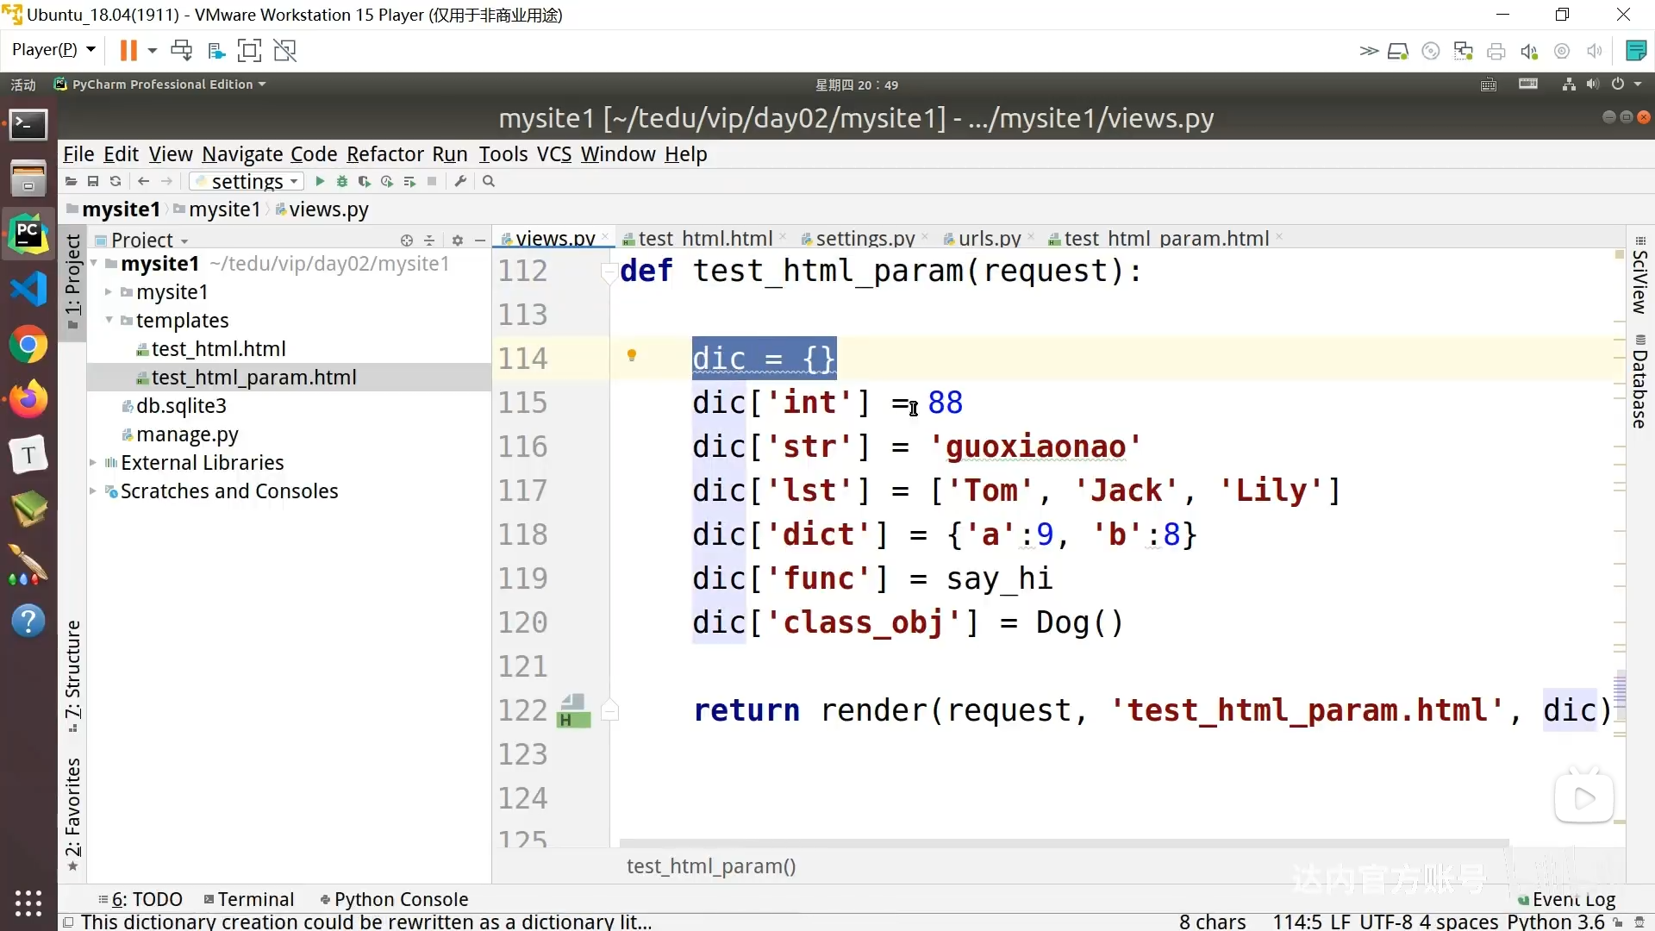
Task: Launch Visual Studio Code from the dock
Action: 28,289
